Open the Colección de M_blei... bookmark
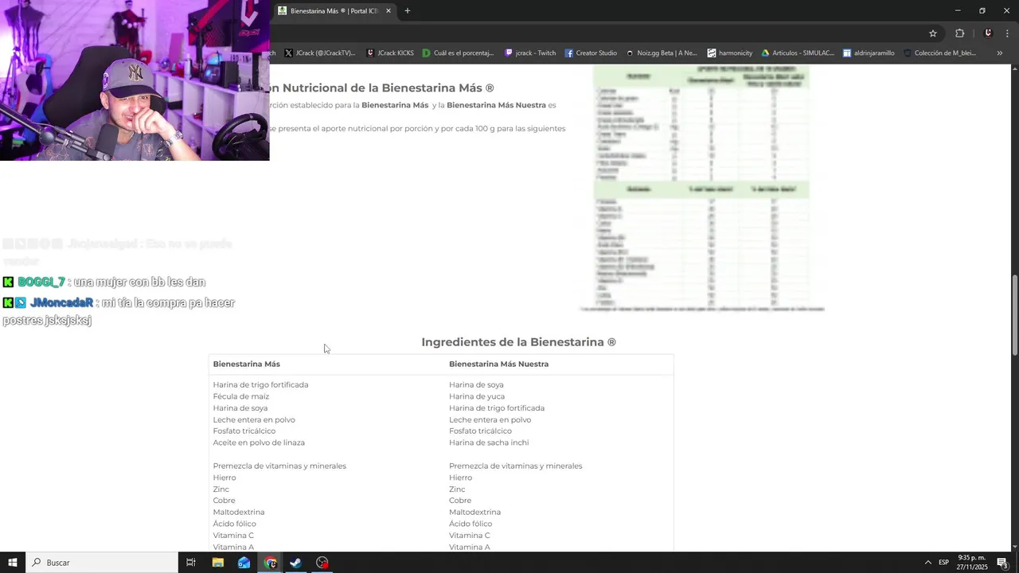 [939, 53]
